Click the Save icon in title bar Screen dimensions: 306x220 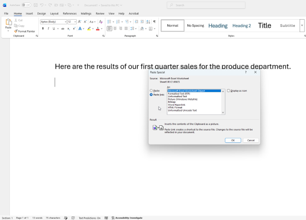pyautogui.click(x=36, y=5)
